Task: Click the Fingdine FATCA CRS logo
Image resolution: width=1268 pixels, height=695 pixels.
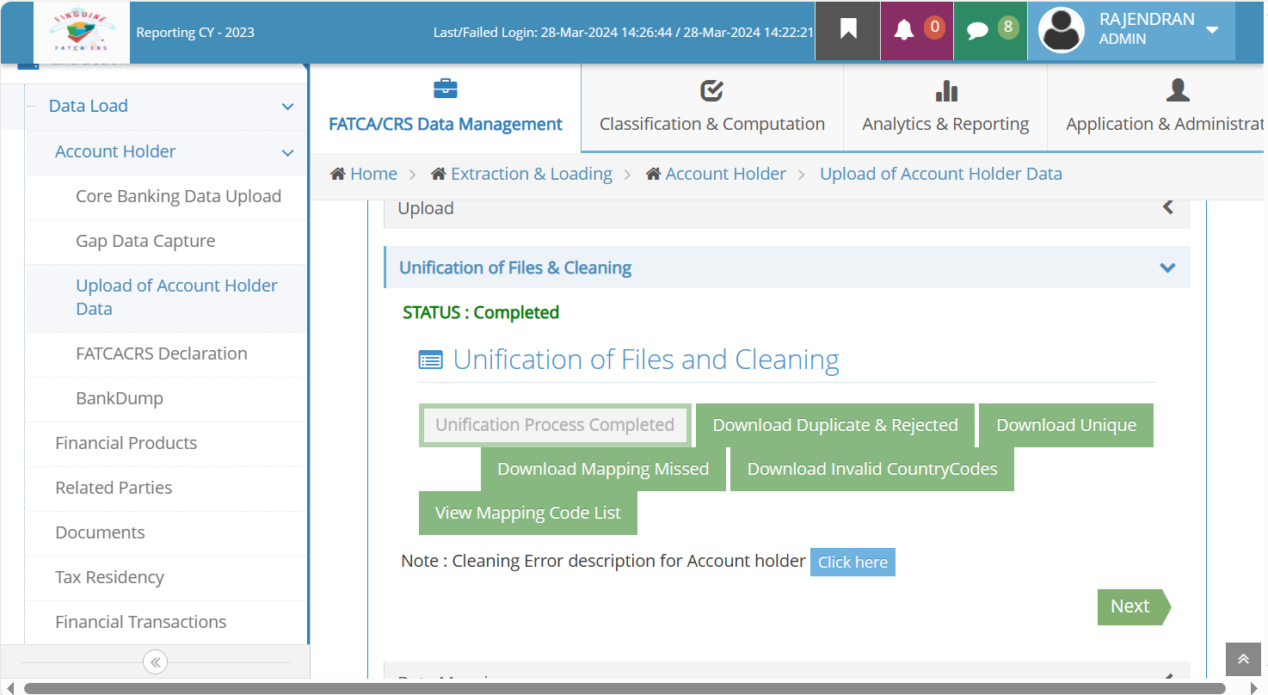Action: [x=82, y=32]
